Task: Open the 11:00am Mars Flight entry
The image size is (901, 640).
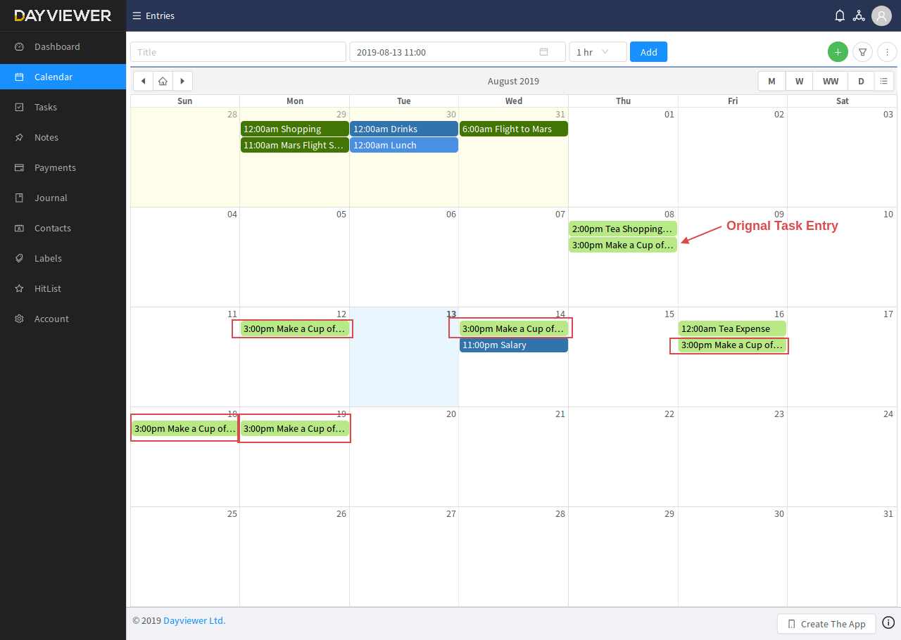Action: click(x=295, y=145)
